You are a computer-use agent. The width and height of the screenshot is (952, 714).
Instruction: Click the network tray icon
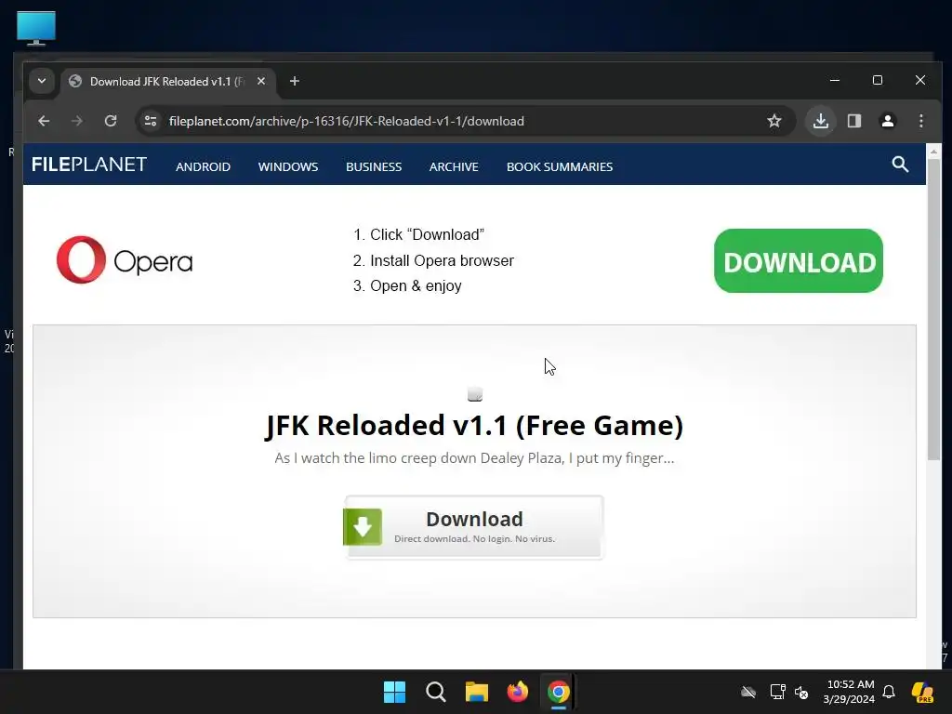[777, 692]
